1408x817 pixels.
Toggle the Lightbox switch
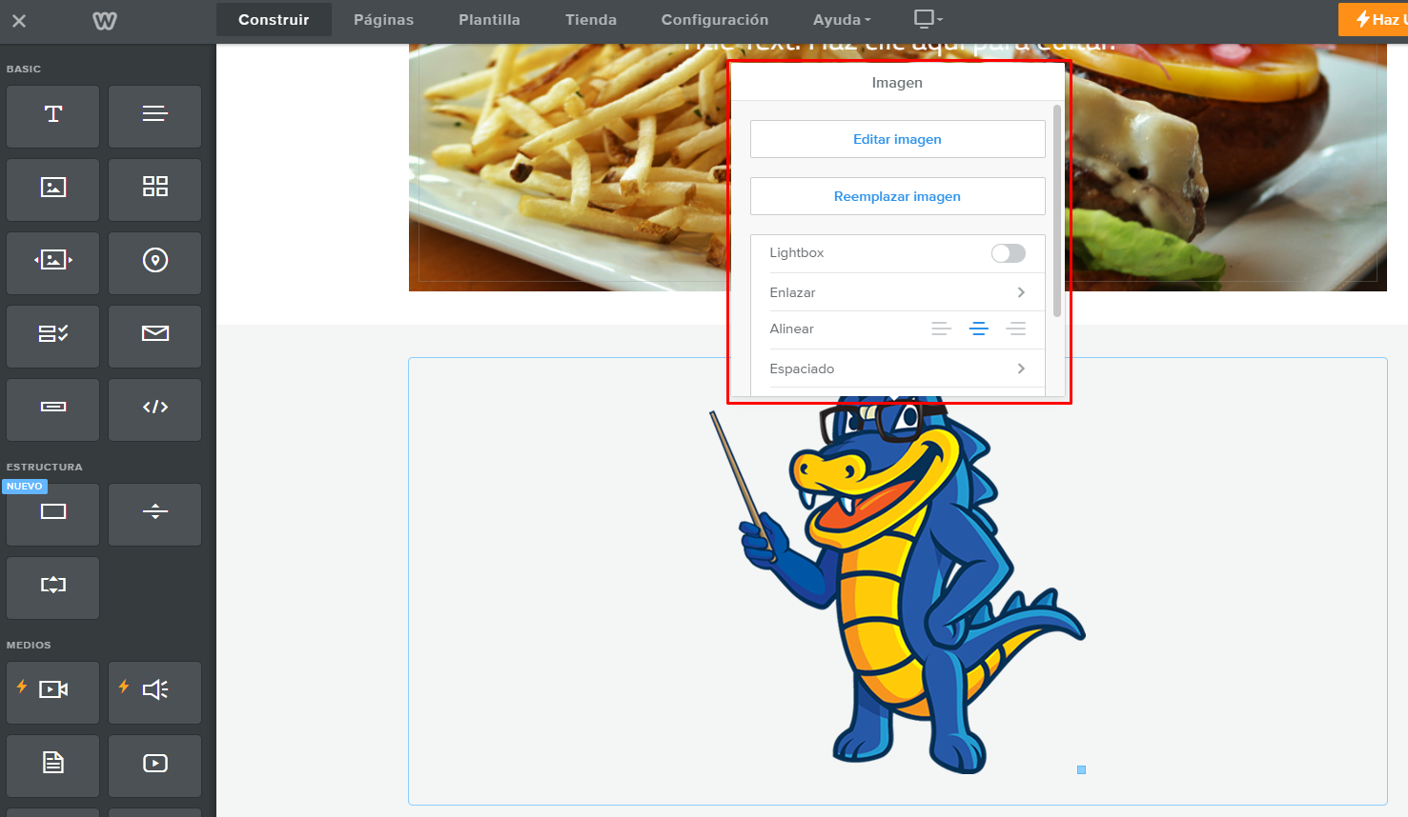(x=1008, y=253)
